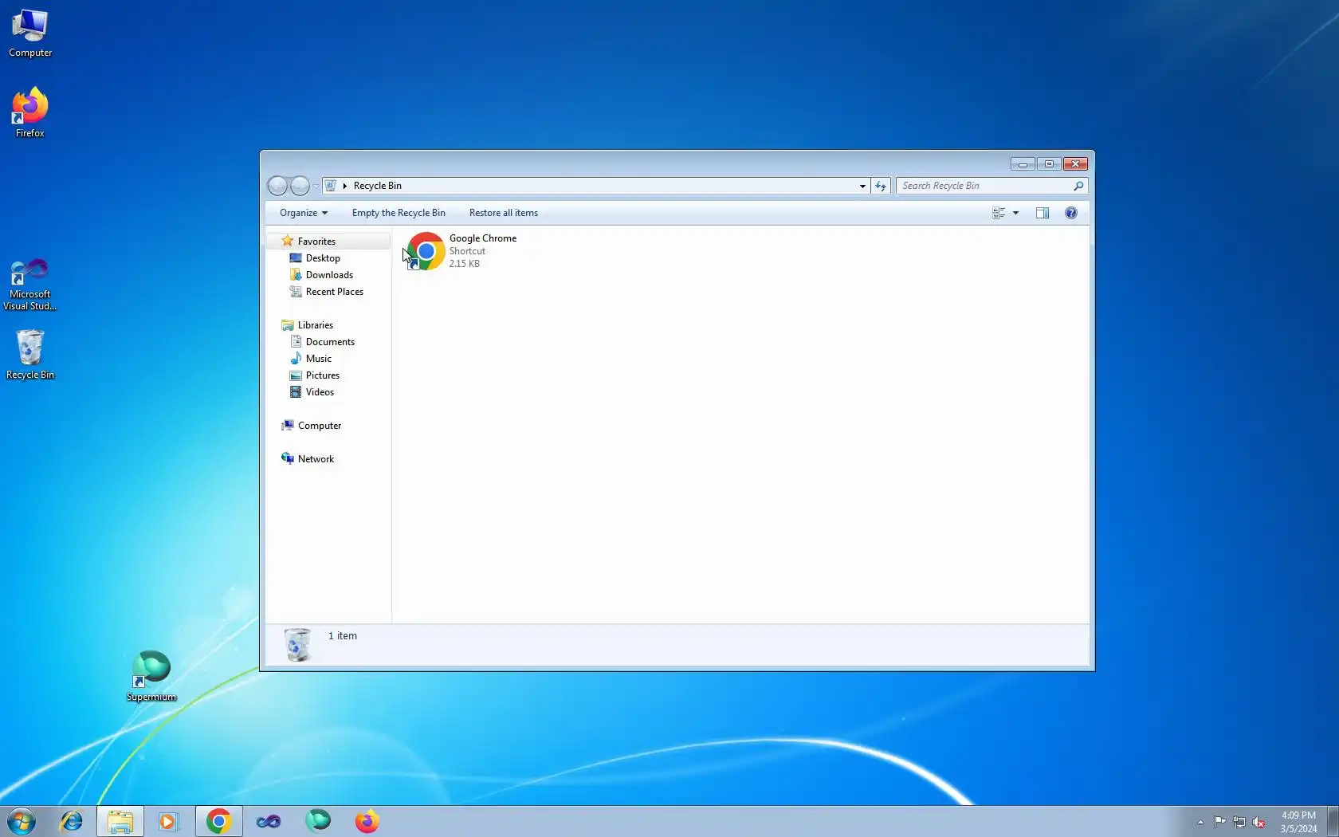Select the Recycle Bin desktop icon

[x=30, y=355]
